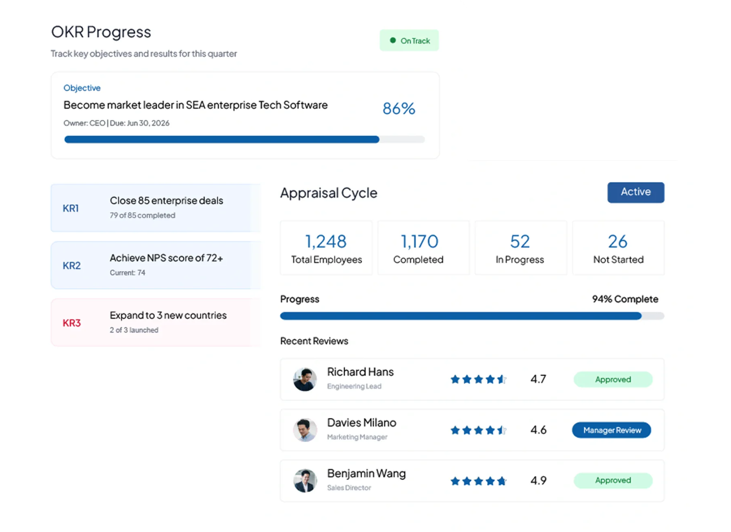Image resolution: width=731 pixels, height=532 pixels.
Task: Click the '4.9' rating score
Action: click(x=538, y=481)
